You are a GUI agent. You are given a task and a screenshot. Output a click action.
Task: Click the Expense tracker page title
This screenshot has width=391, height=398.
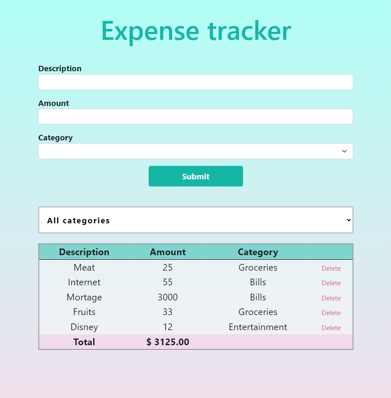(195, 31)
